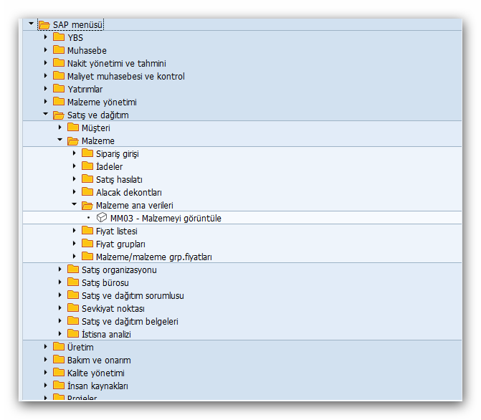Expand the Satış ve dağıtım belgeleri arrow

click(59, 321)
